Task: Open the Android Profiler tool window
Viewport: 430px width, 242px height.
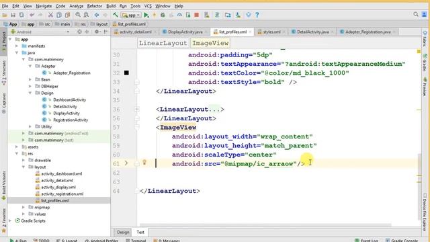Action: pos(101,241)
